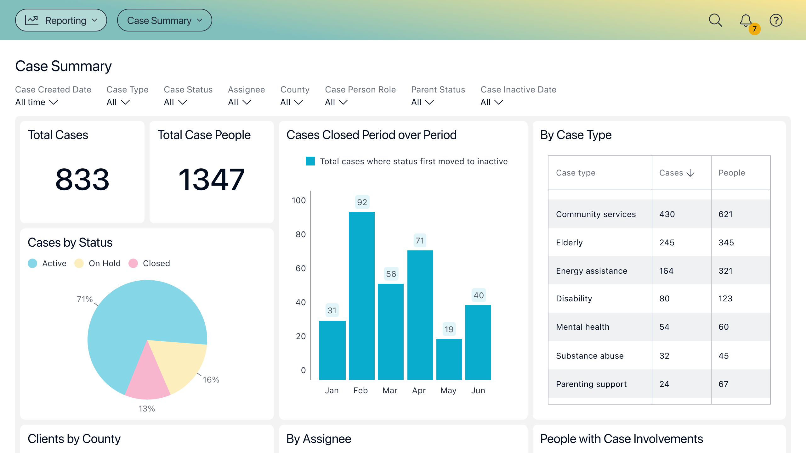Expand Case Created Date All time filter
806x453 pixels.
coord(37,102)
